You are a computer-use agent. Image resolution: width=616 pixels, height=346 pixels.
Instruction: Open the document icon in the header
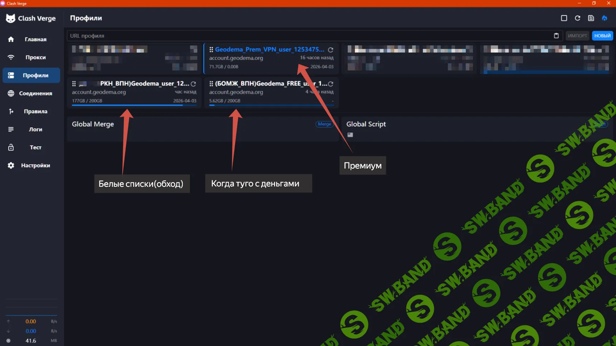point(591,18)
